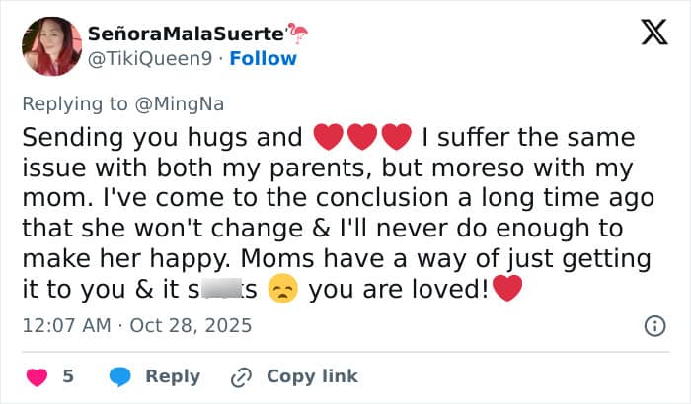This screenshot has width=691, height=404.
Task: Click the like count number 5
Action: click(68, 376)
